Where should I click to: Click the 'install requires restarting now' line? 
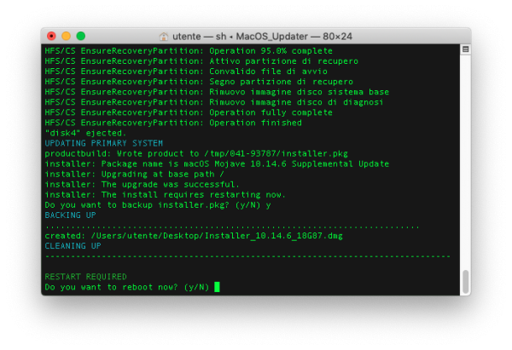(166, 194)
